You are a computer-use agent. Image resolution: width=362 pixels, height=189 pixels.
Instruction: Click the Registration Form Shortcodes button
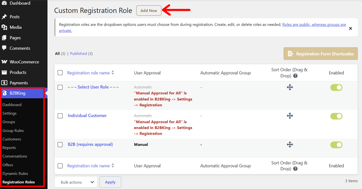321,53
